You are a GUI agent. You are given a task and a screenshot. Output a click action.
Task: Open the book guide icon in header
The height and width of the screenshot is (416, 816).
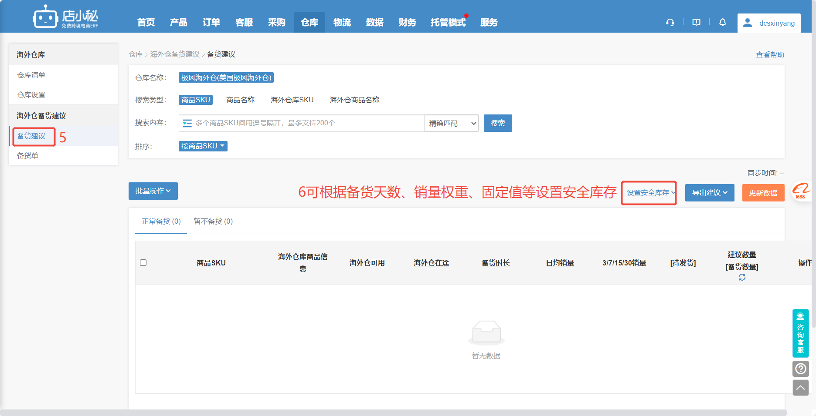point(696,23)
